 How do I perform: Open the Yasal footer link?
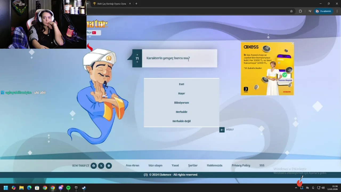tap(175, 165)
